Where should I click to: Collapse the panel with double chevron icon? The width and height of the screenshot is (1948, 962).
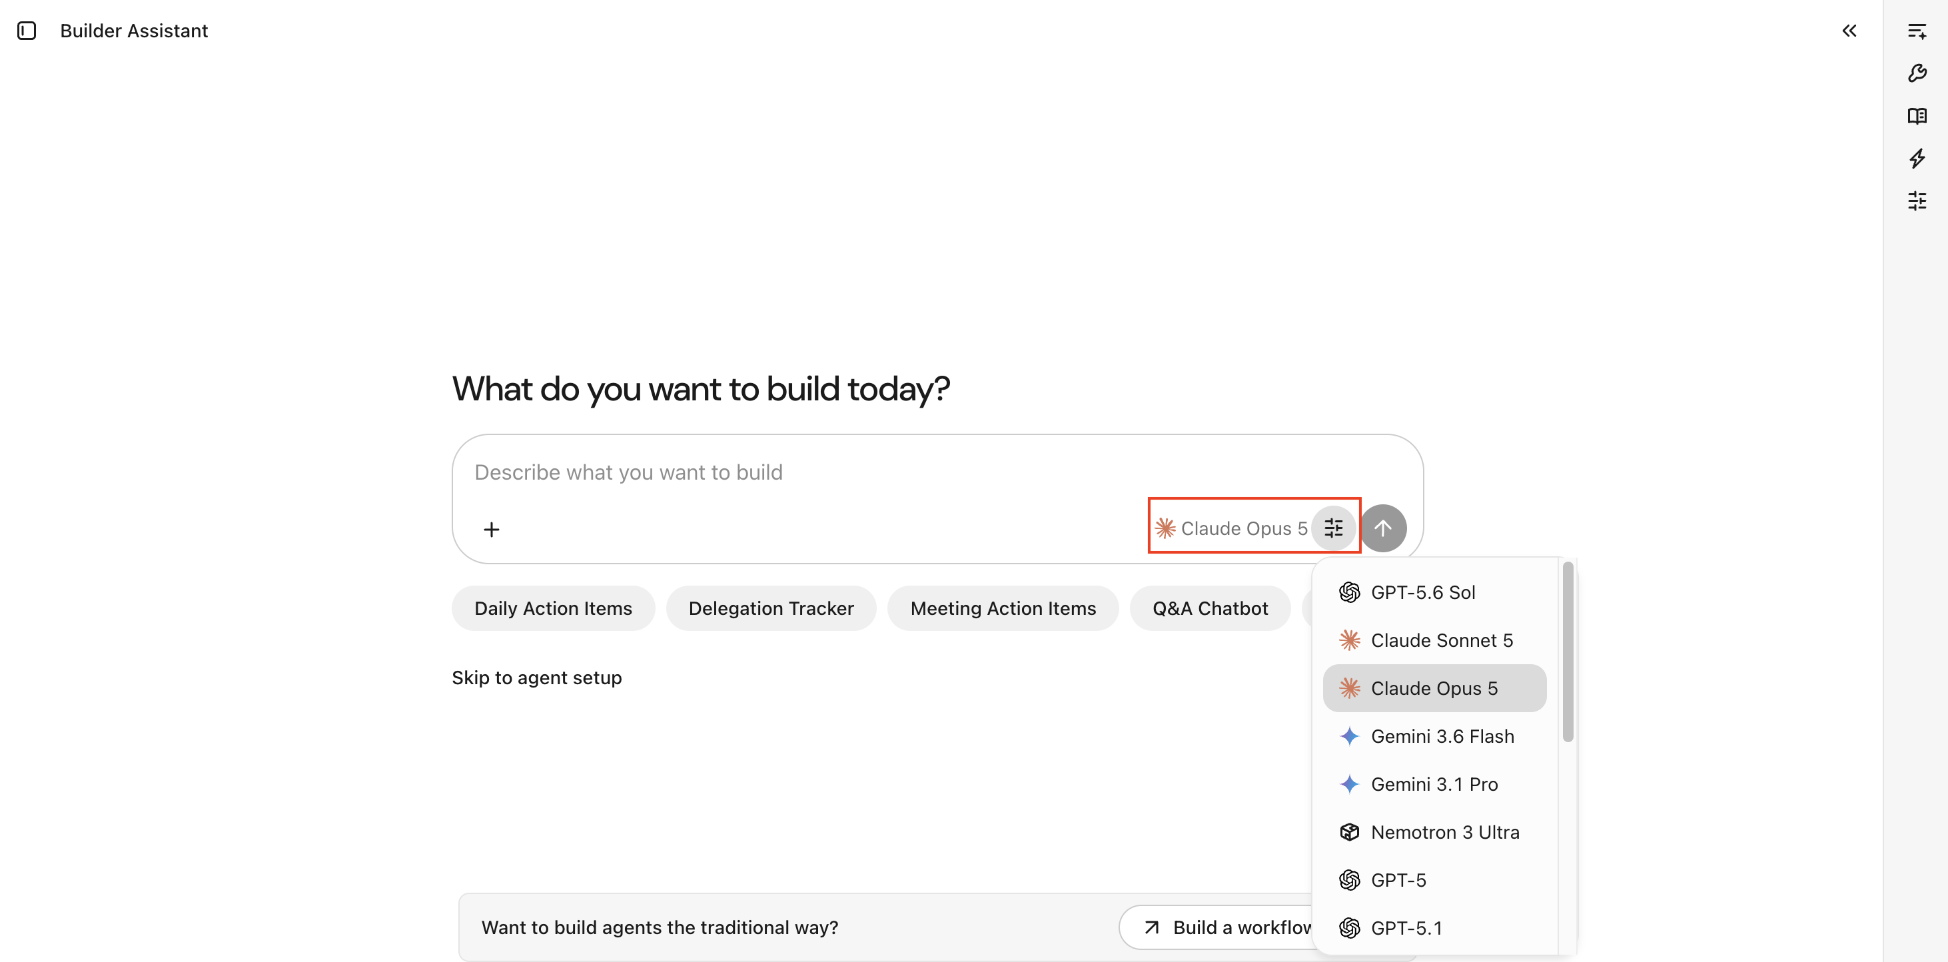point(1849,31)
